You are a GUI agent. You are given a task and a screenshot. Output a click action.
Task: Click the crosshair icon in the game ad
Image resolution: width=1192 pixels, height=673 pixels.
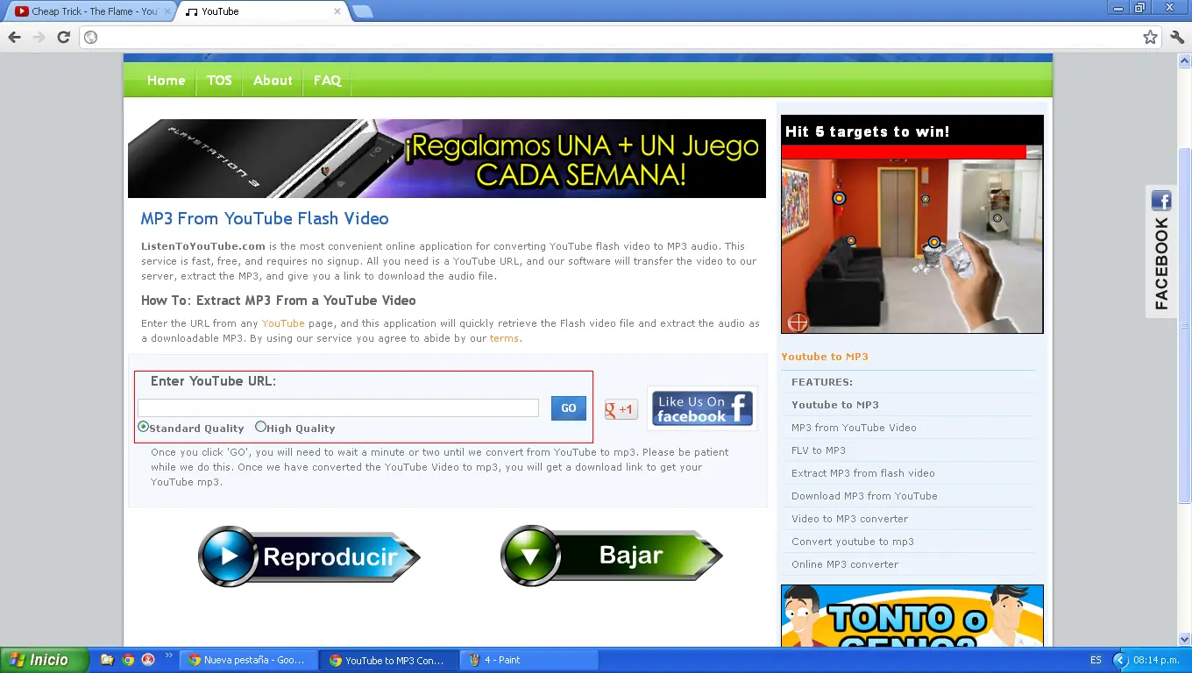[x=798, y=322]
